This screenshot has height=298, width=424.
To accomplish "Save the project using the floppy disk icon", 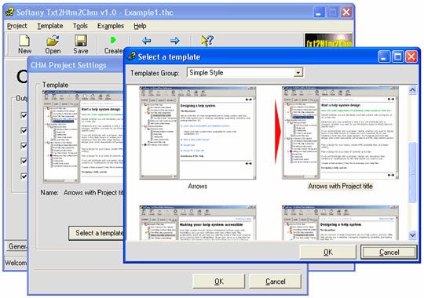I will tap(81, 41).
